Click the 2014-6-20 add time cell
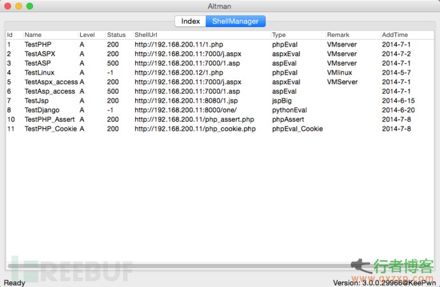Viewport: 440px width, 287px height. 398,110
